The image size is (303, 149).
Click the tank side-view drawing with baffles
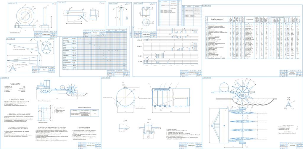171,97
